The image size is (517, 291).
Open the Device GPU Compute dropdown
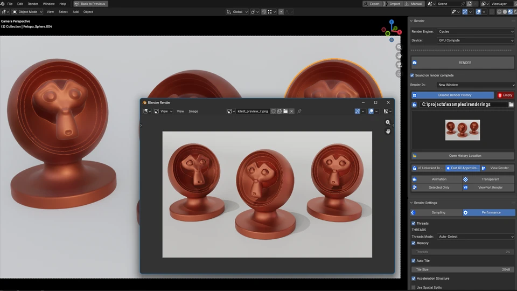(476, 40)
